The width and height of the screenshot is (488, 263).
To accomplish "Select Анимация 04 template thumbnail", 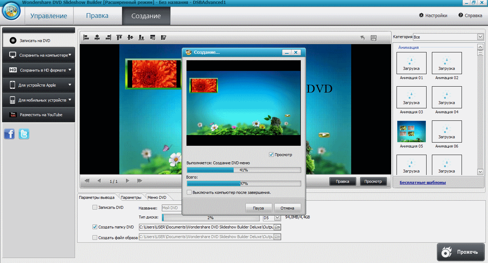I will [447, 97].
